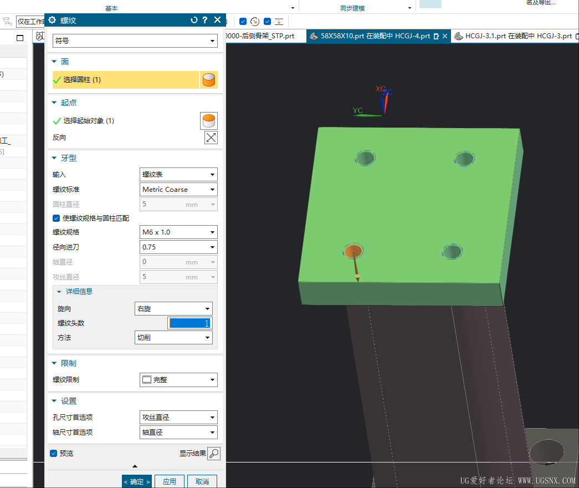Open help for the thread dialog
The height and width of the screenshot is (488, 579).
tap(205, 20)
